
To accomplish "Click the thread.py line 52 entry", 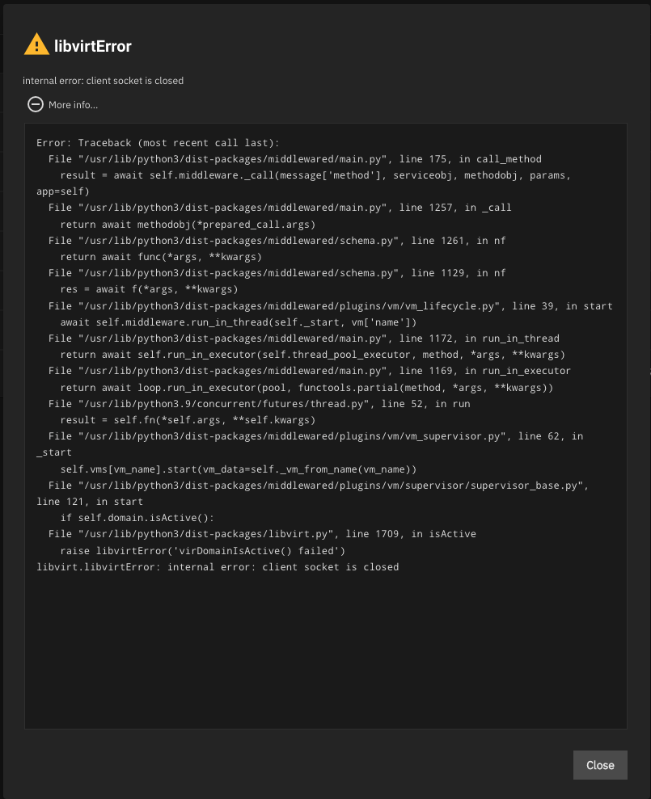I will (x=259, y=404).
